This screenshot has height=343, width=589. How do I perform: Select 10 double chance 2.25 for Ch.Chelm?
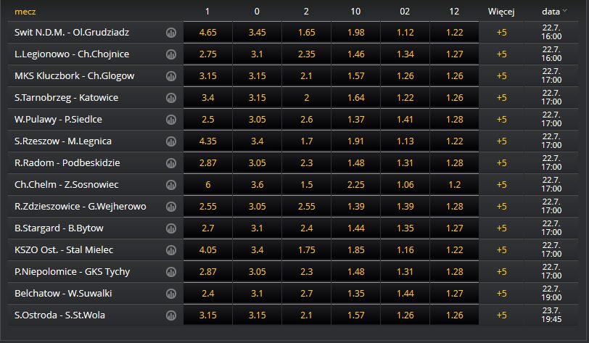click(355, 184)
